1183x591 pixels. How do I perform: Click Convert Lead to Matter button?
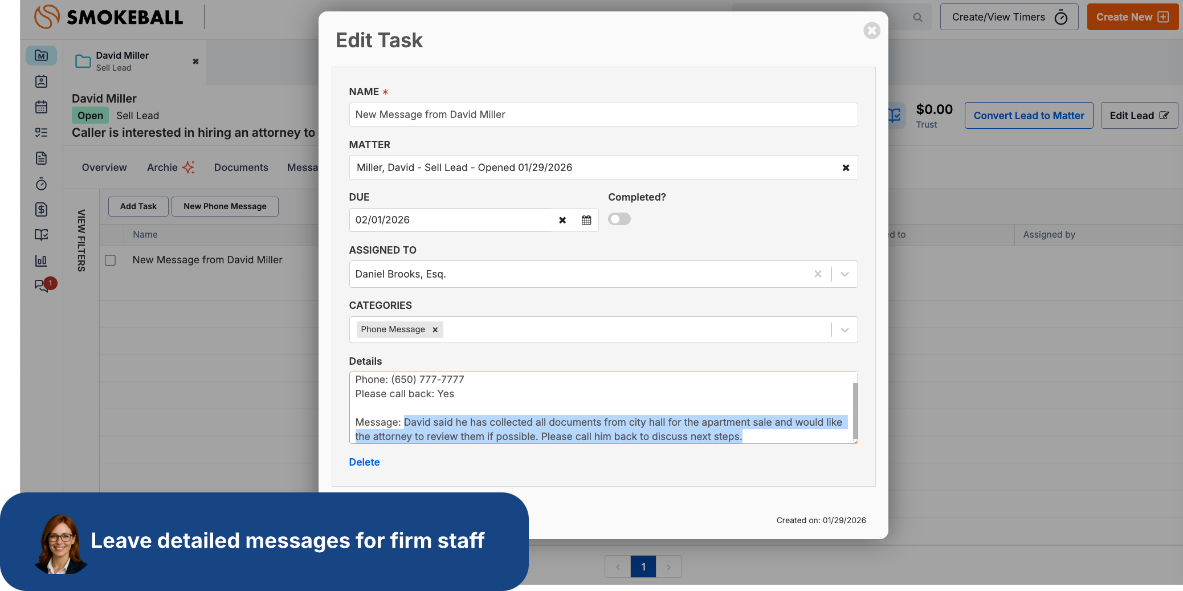[x=1029, y=116]
